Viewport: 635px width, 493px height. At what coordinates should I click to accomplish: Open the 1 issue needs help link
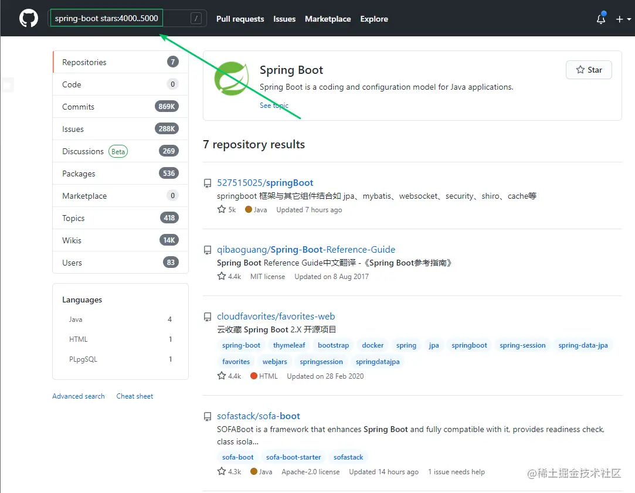click(456, 471)
